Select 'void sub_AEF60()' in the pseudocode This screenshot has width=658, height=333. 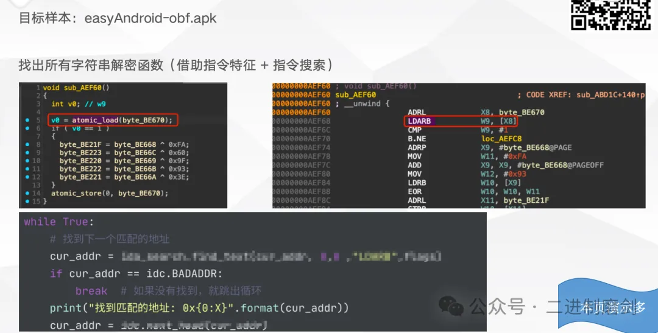click(x=76, y=88)
